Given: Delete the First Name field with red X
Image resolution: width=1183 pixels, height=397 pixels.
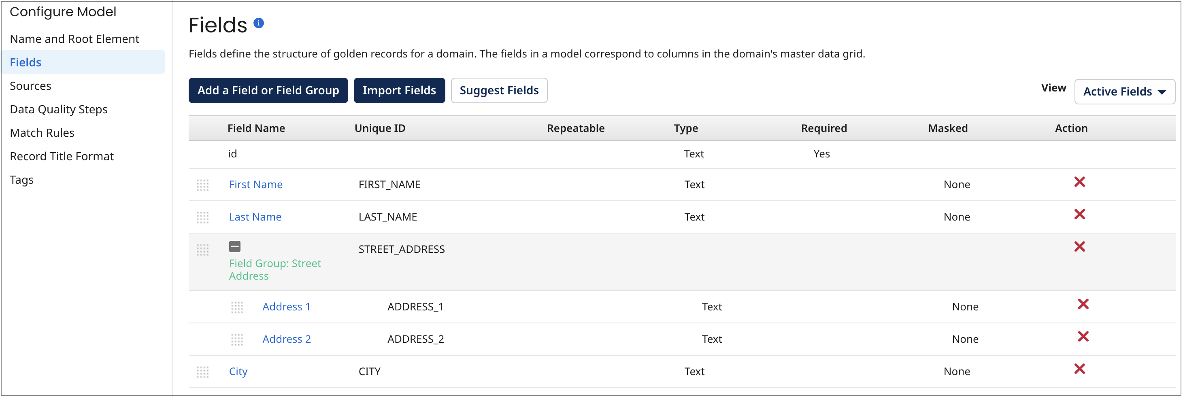Looking at the screenshot, I should (1080, 182).
